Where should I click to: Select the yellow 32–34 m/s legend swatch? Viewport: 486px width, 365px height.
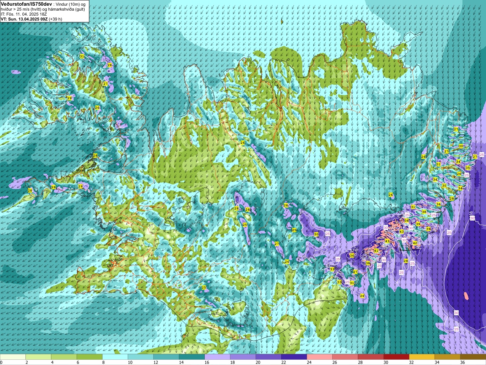click(x=421, y=357)
